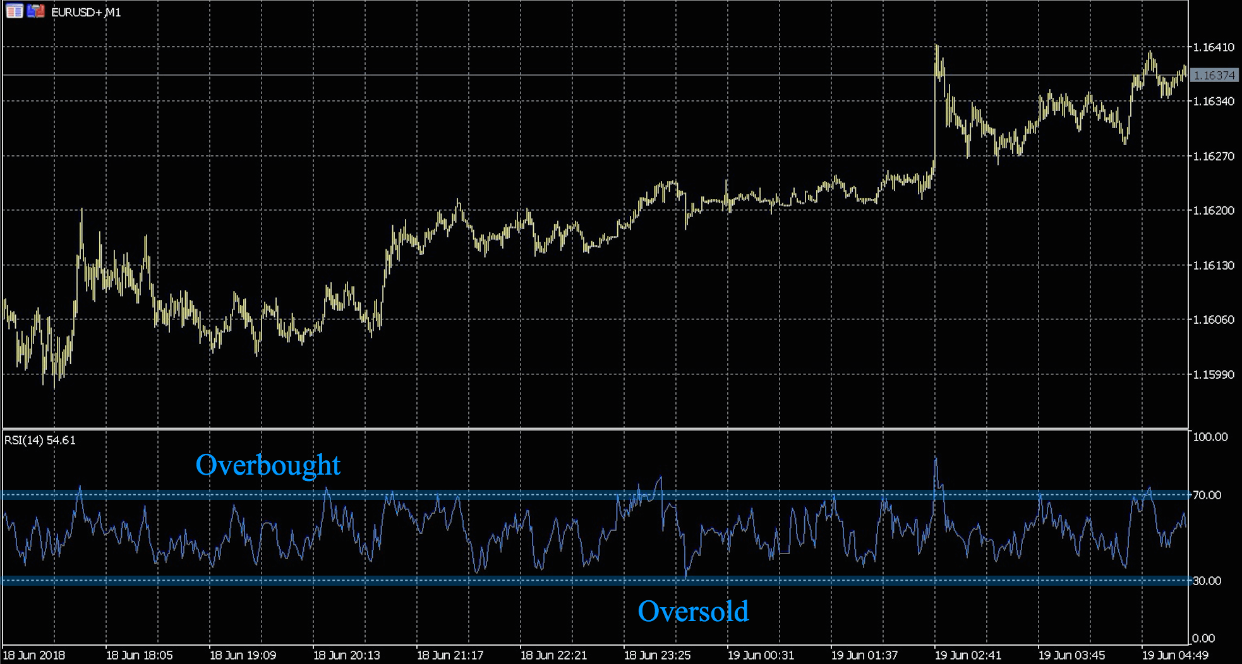The height and width of the screenshot is (664, 1242).
Task: Click the EURUSD+,M1 chart title
Action: [86, 12]
